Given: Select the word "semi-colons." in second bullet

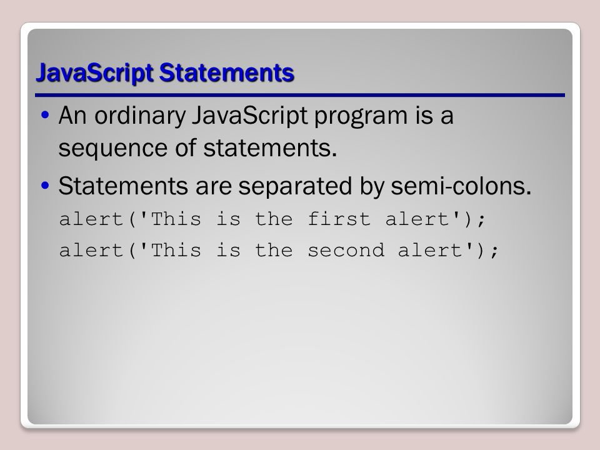Looking at the screenshot, I should pyautogui.click(x=461, y=186).
